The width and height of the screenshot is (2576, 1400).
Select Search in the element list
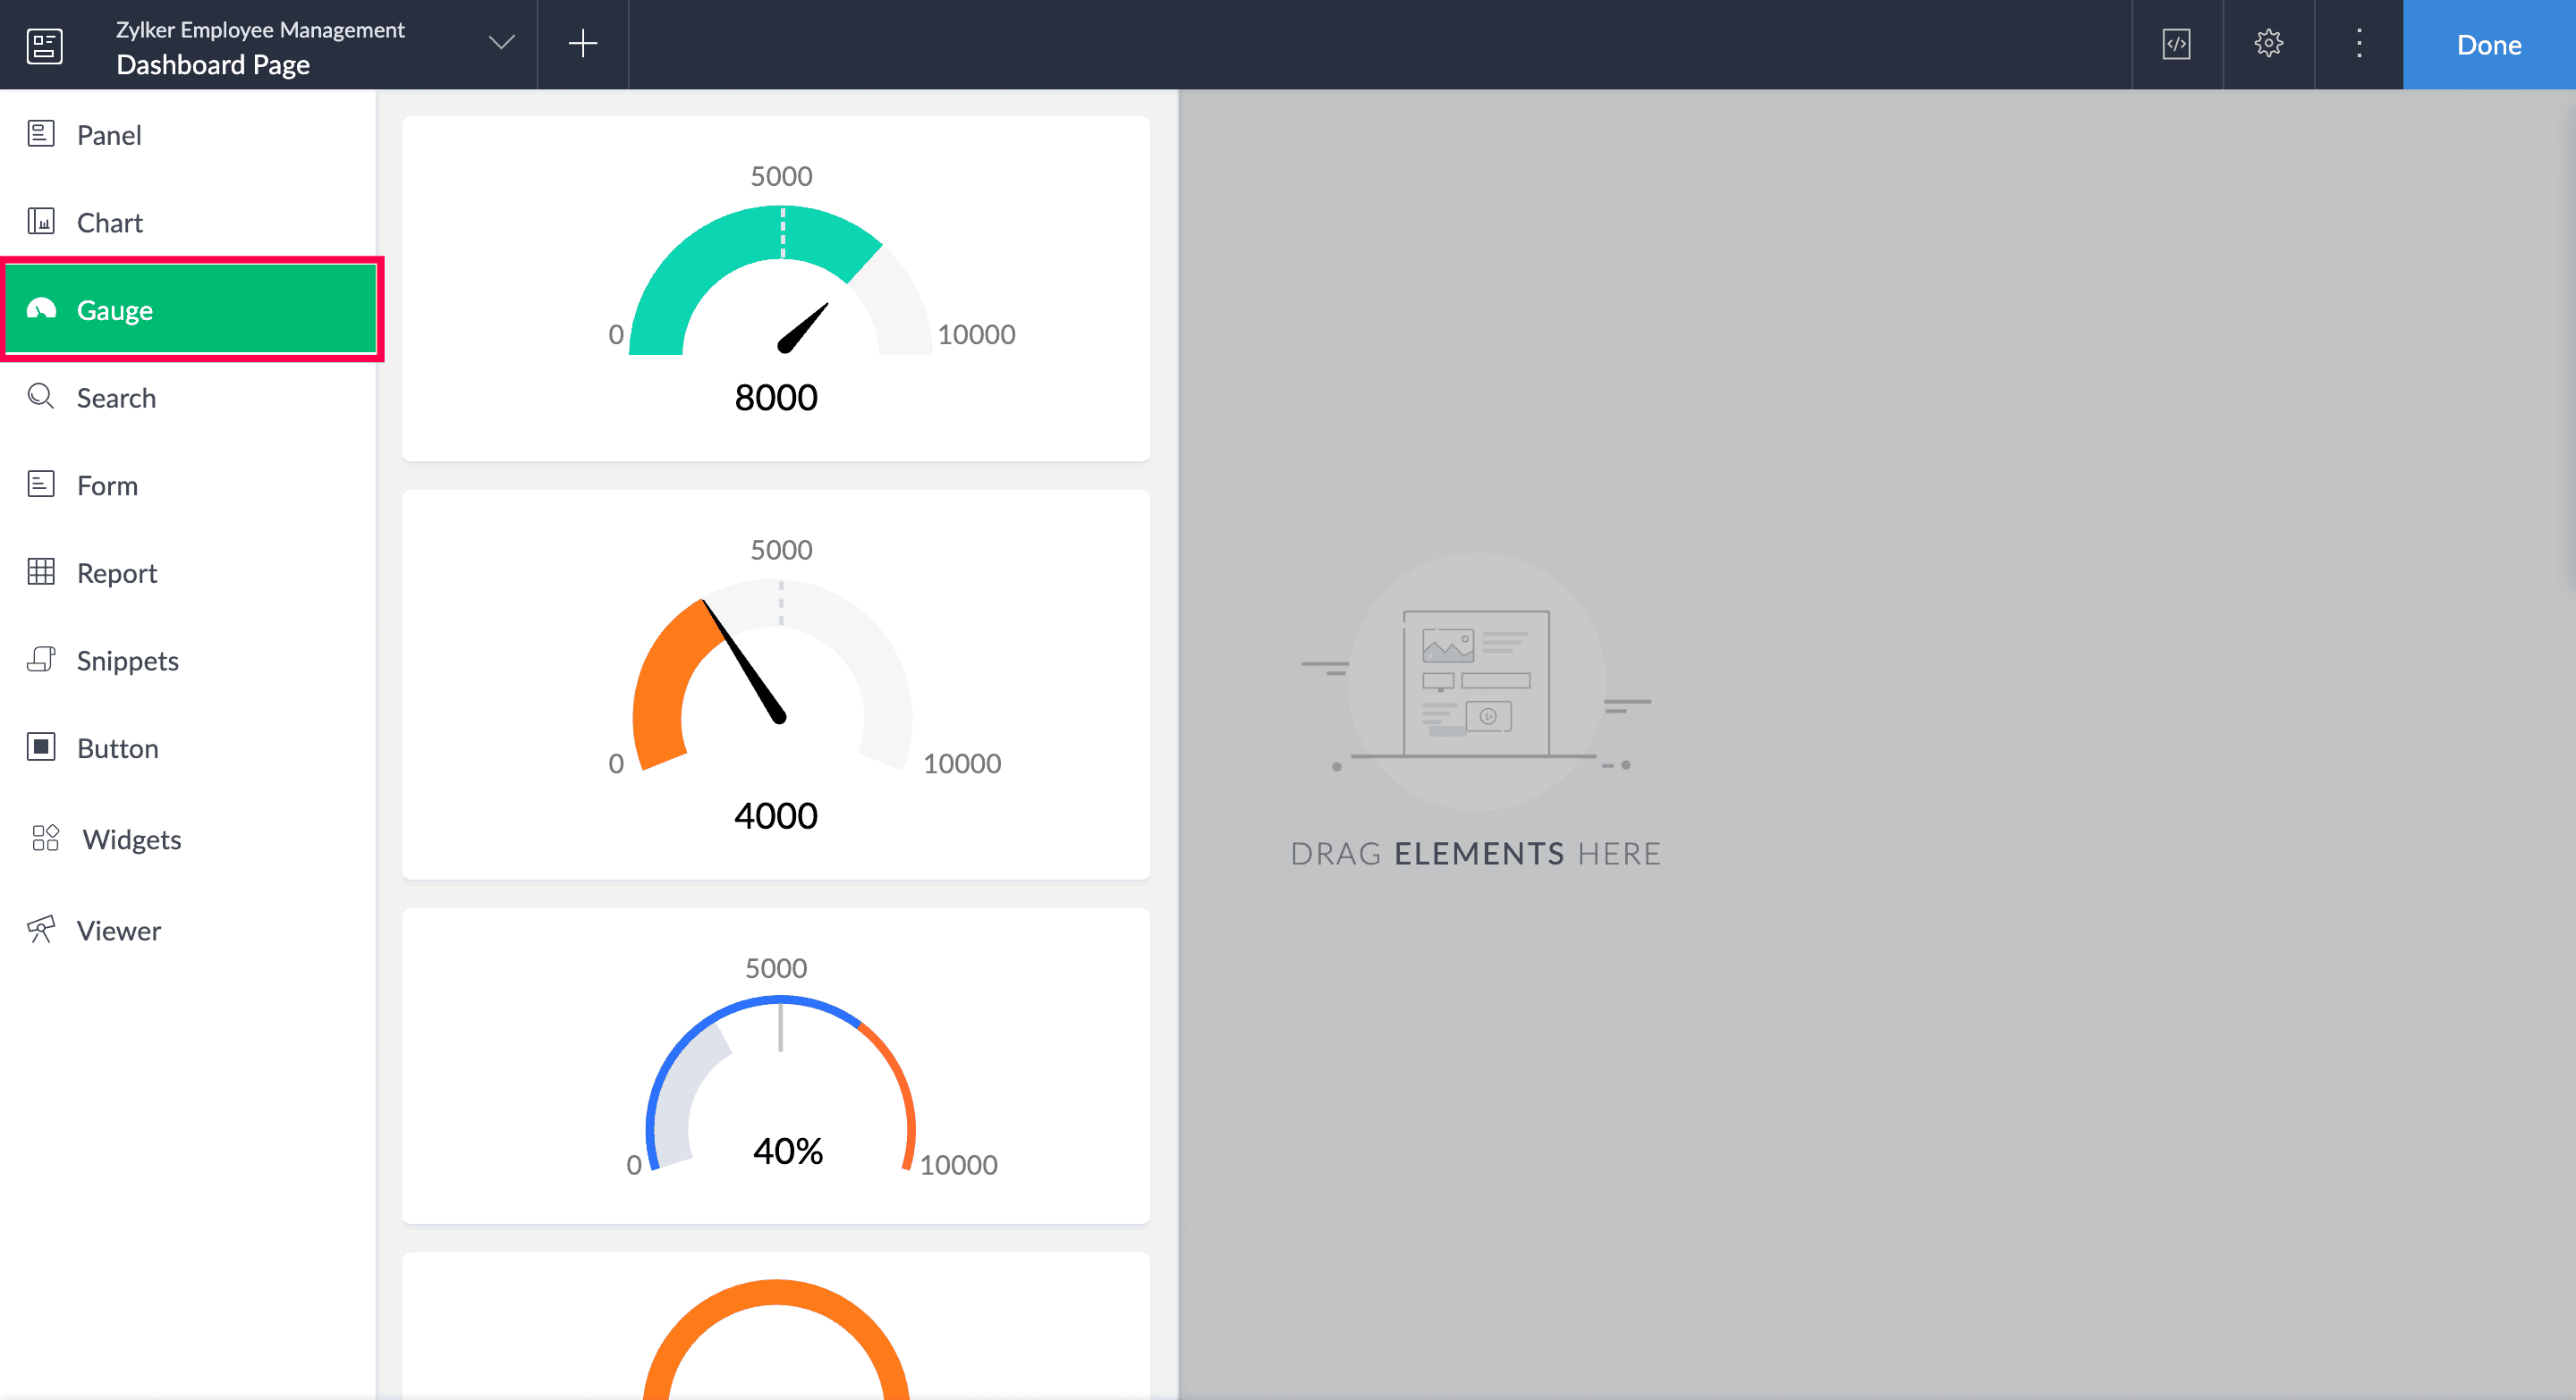tap(116, 398)
